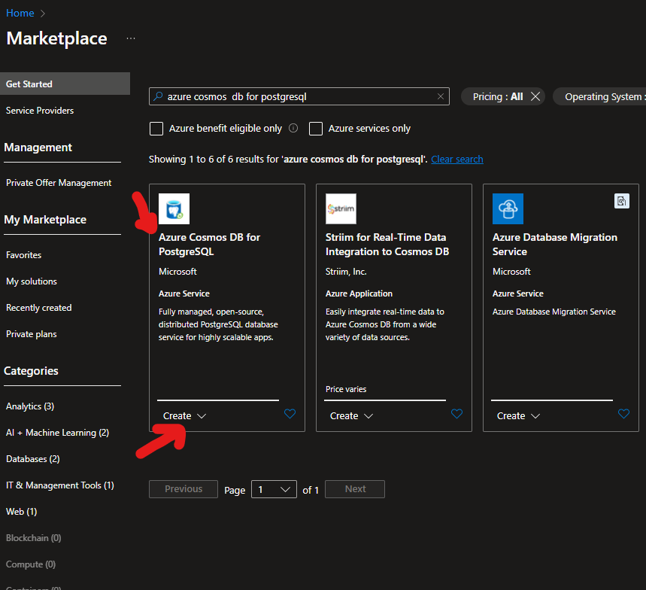Favorite Azure Cosmos DB for PostgreSQL heart icon
The image size is (646, 590).
click(x=290, y=414)
